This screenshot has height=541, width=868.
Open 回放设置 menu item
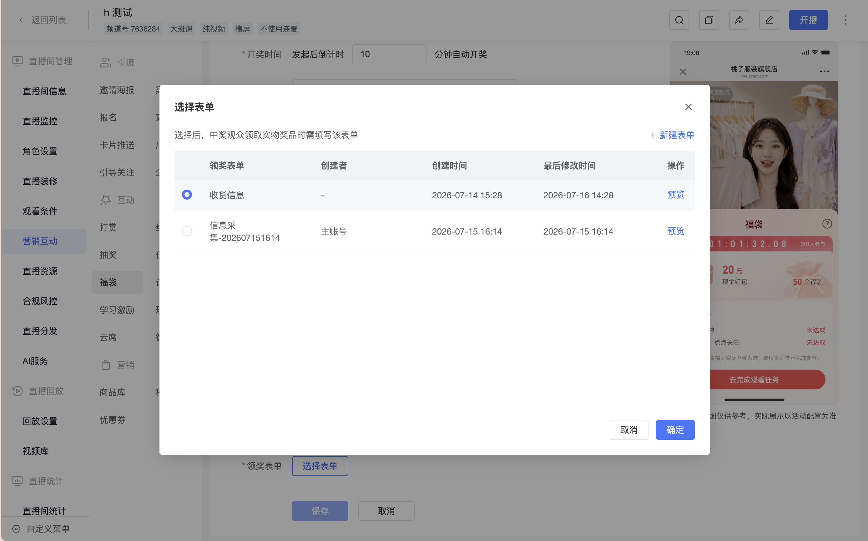click(40, 421)
